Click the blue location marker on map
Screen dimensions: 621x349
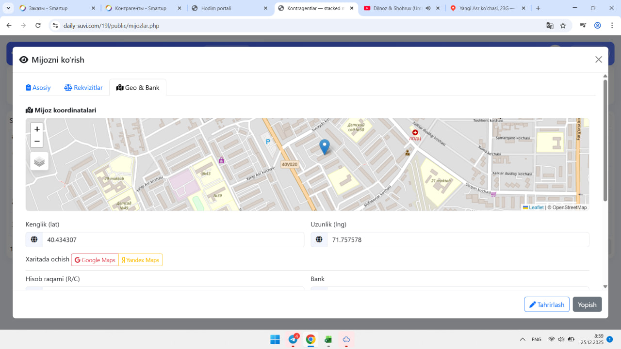coord(324,146)
